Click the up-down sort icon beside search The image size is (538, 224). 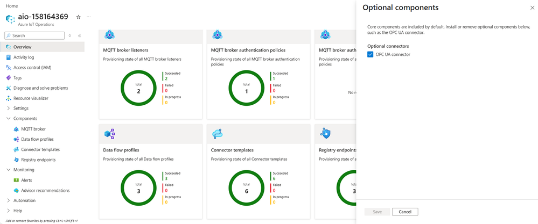[x=69, y=35]
